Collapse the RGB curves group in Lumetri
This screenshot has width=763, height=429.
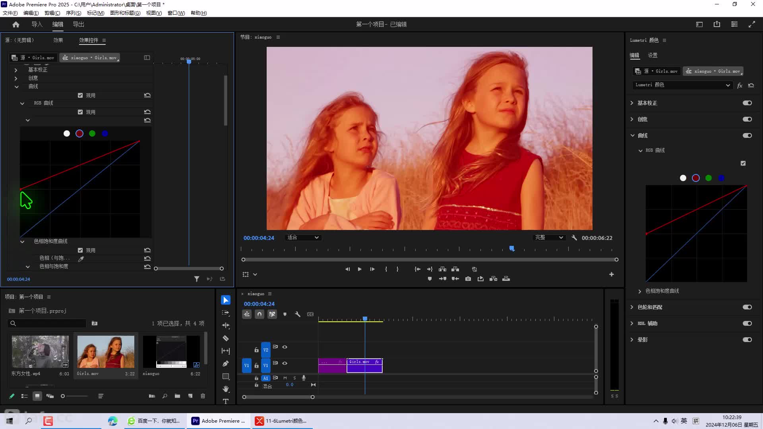point(640,151)
